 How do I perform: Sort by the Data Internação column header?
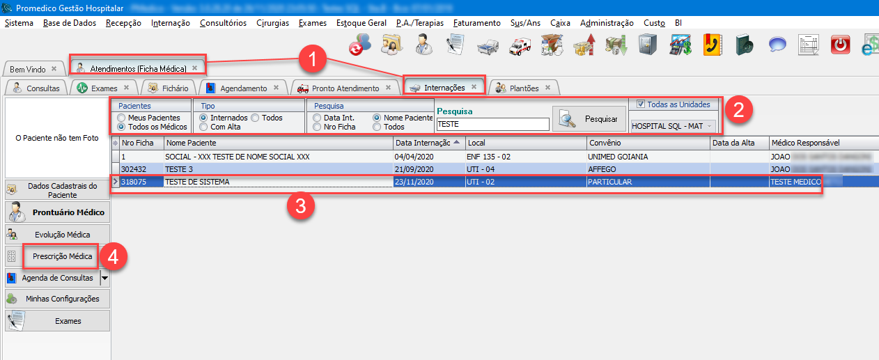(x=428, y=143)
